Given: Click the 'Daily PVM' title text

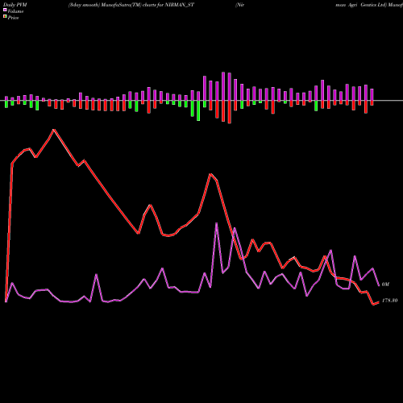Looking at the screenshot, I should coord(15,5).
